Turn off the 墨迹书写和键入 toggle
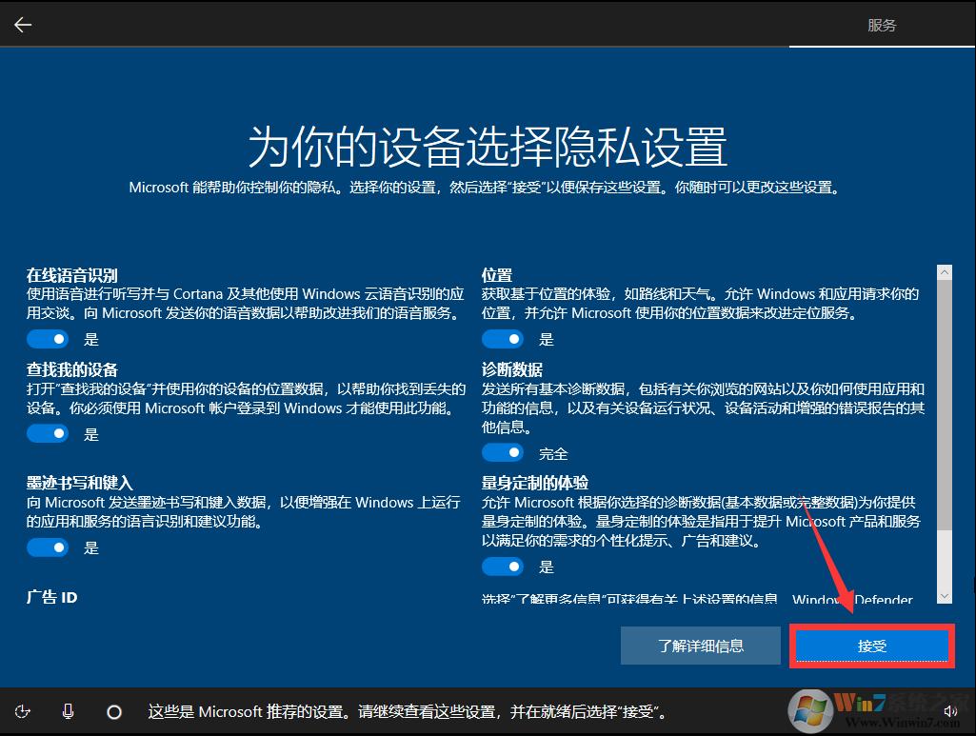Screen dimensions: 976x736 pos(48,547)
